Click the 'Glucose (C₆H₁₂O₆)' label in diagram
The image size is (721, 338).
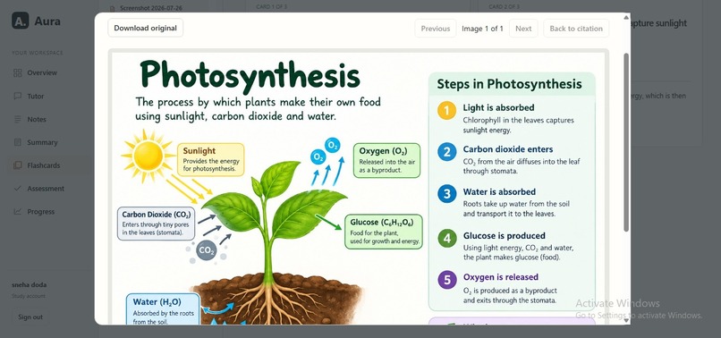383,232
